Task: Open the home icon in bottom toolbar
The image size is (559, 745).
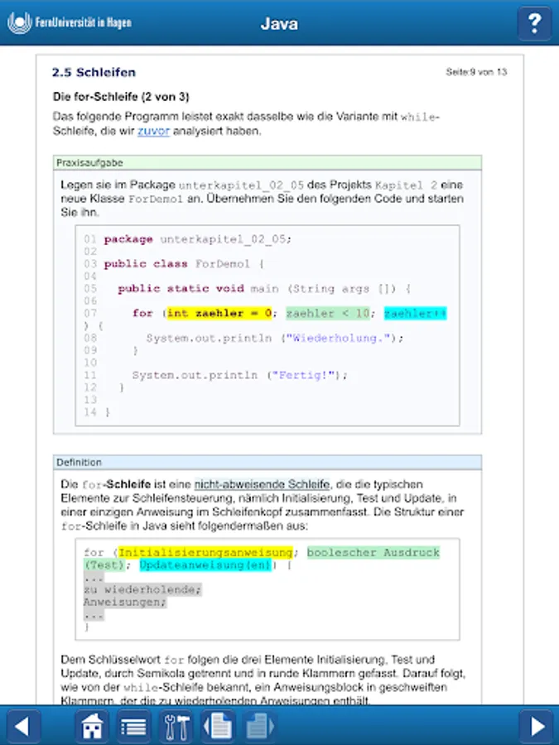Action: pyautogui.click(x=92, y=726)
